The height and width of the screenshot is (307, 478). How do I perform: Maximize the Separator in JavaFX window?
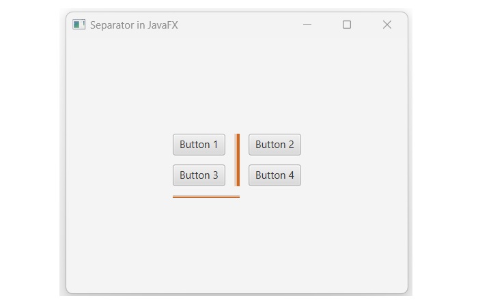[347, 25]
